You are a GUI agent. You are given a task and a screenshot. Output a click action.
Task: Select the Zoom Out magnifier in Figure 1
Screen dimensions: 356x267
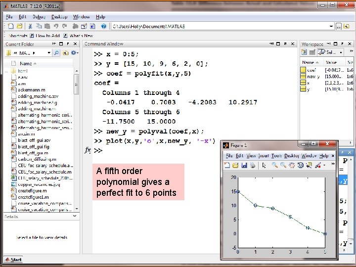(x=283, y=165)
